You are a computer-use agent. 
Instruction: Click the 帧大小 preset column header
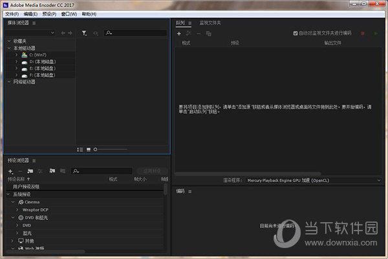140,179
